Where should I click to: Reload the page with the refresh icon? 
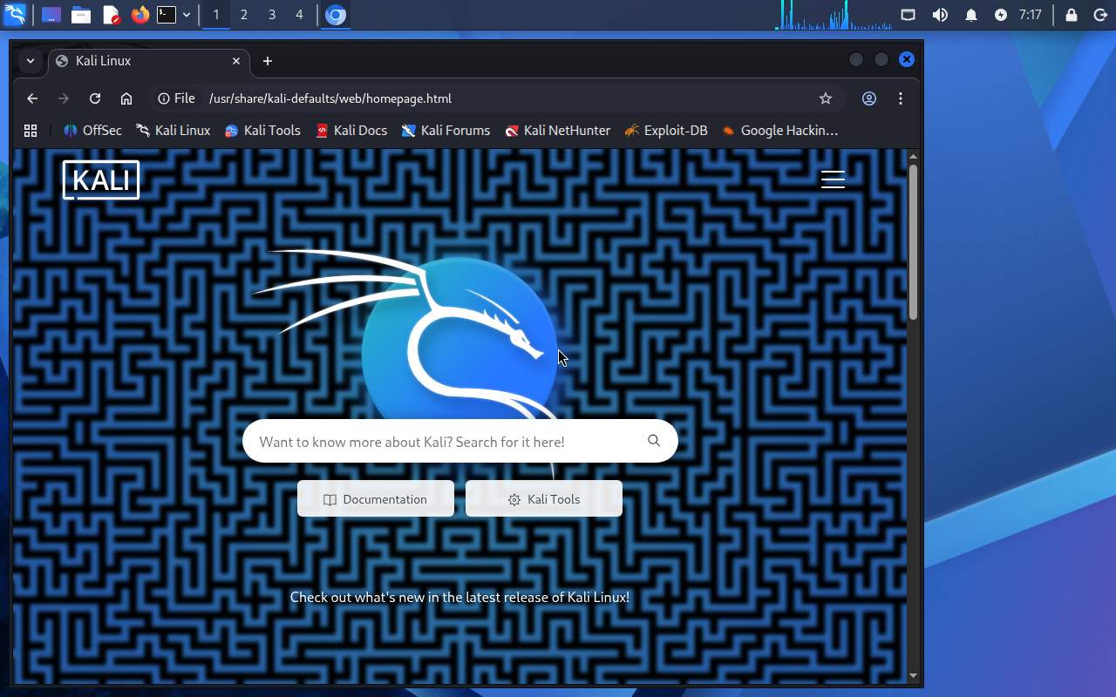pos(95,98)
